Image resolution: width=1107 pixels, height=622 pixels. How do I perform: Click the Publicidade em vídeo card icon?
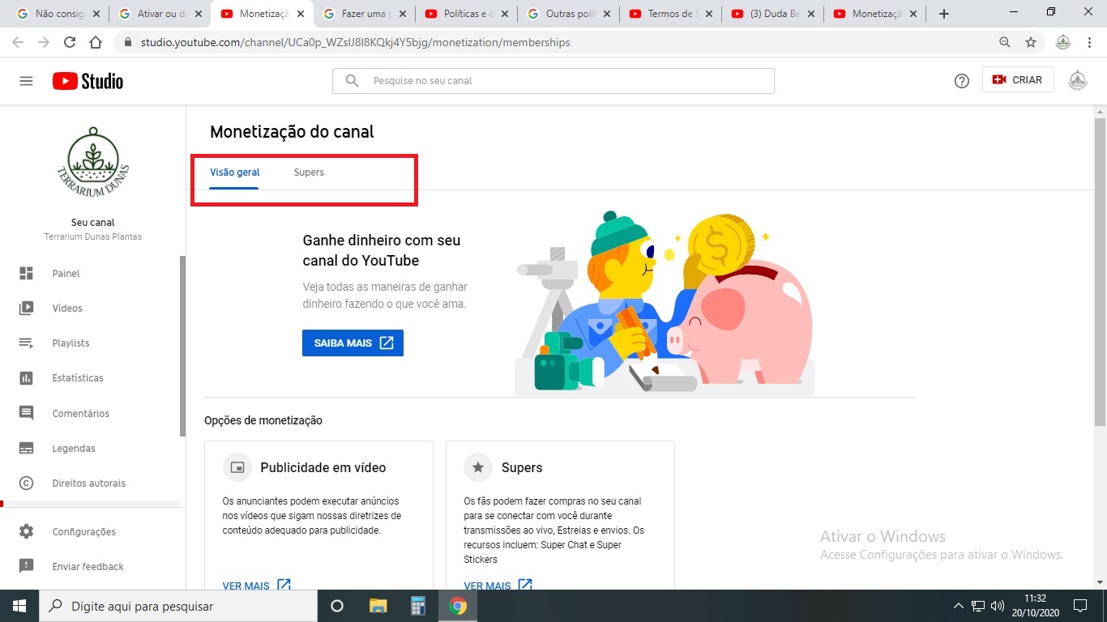click(237, 467)
